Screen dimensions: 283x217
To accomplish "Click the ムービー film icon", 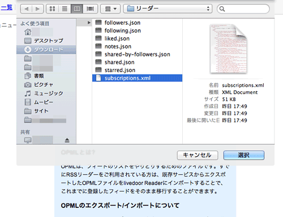I will pos(28,102).
